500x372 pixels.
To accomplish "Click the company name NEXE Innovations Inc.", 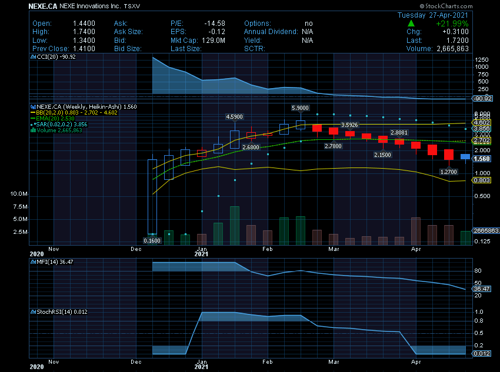I will (x=90, y=6).
